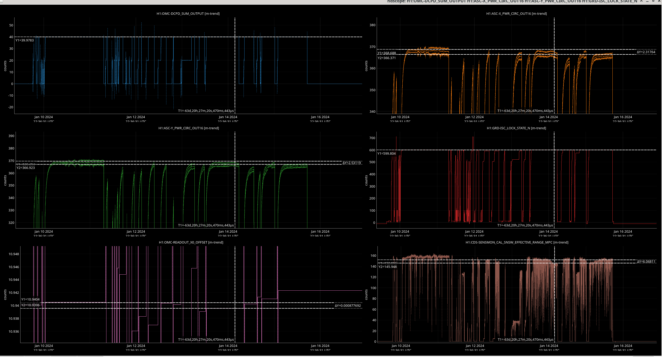The image size is (662, 357).
Task: Click the Y2=366.923 cursor label
Action: tap(26, 168)
